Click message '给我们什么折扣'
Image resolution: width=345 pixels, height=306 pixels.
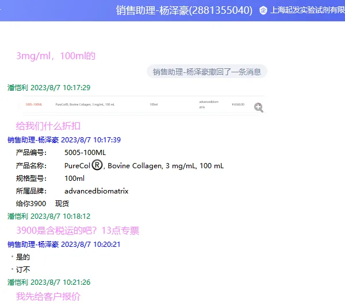[x=48, y=126]
